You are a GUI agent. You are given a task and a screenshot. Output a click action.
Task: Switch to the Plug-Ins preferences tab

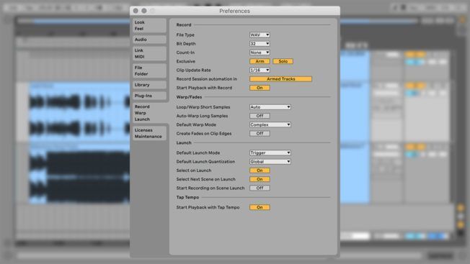[x=149, y=96]
